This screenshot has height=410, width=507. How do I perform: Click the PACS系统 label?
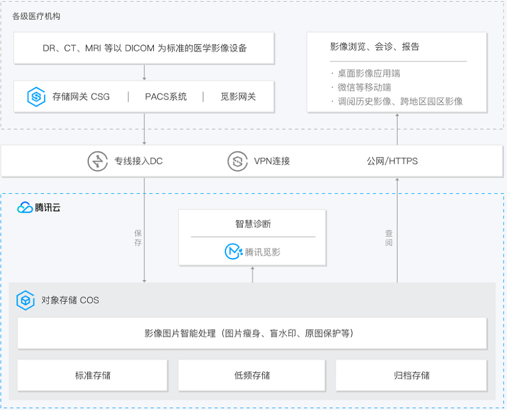point(166,97)
